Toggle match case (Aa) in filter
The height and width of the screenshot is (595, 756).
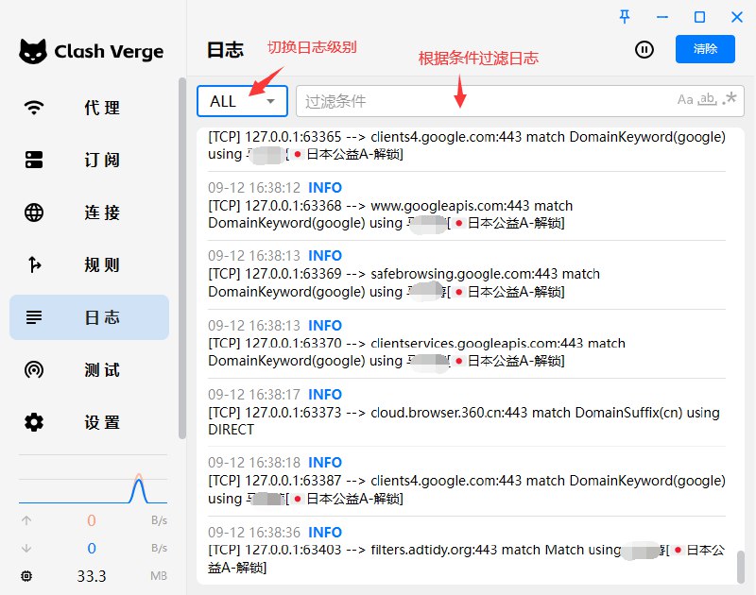pyautogui.click(x=685, y=99)
